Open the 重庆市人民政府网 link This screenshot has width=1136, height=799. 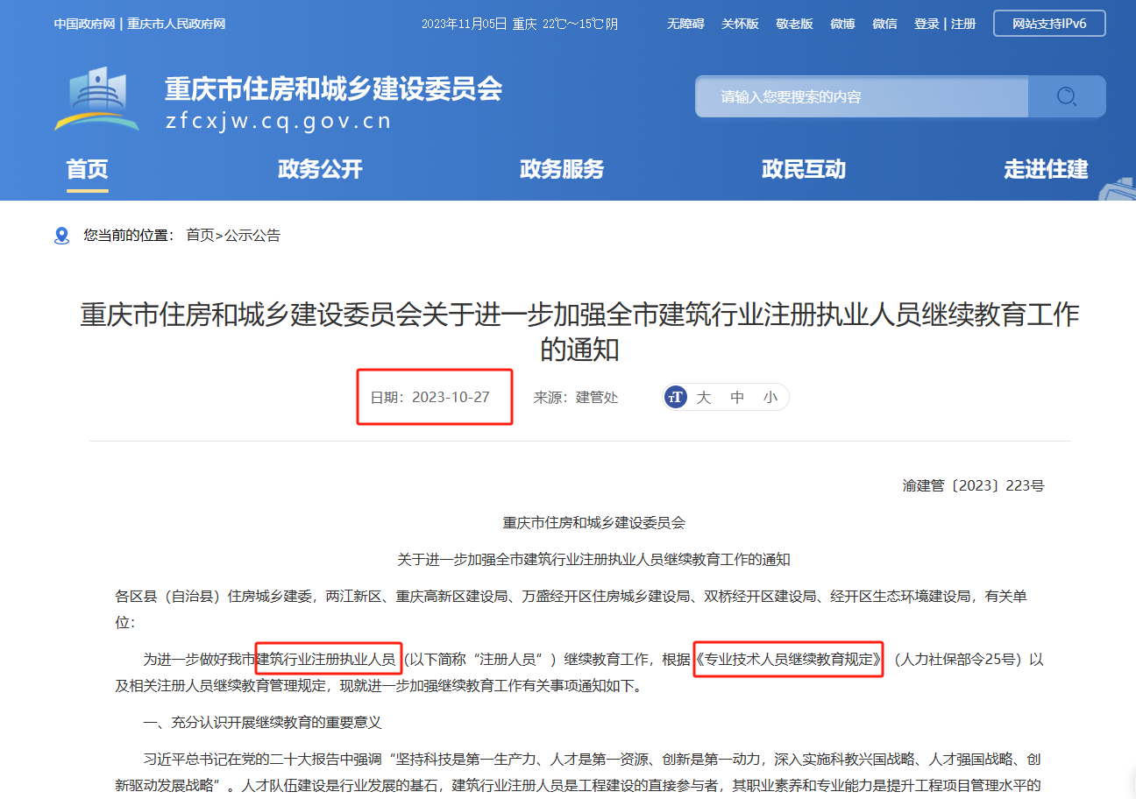(x=176, y=24)
